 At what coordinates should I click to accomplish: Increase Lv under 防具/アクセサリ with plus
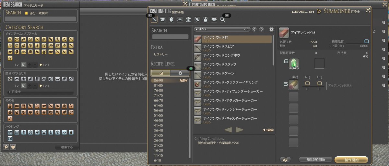(x=29, y=86)
